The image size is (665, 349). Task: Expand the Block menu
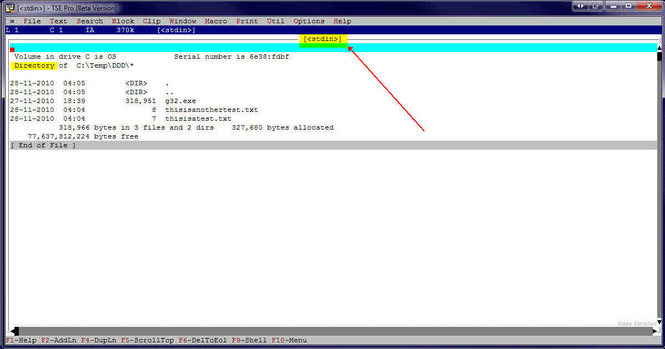tap(123, 21)
